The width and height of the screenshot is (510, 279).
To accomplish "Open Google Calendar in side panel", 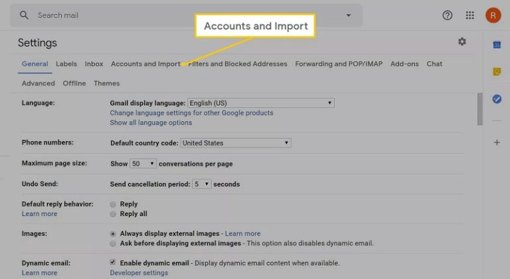I will tap(497, 44).
